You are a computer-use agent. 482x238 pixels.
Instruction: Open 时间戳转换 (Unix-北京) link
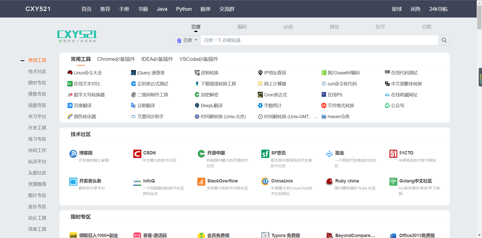click(x=223, y=117)
